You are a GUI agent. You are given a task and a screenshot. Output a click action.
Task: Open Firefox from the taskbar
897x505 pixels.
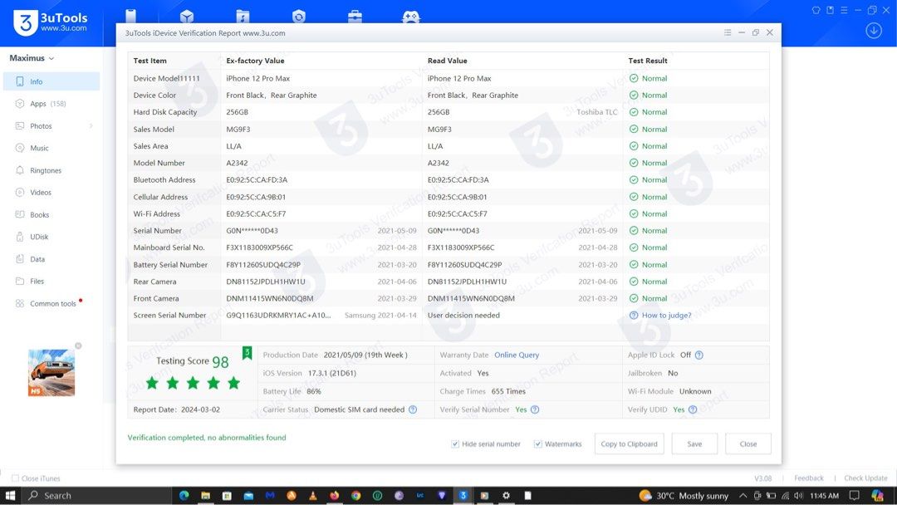coord(335,495)
